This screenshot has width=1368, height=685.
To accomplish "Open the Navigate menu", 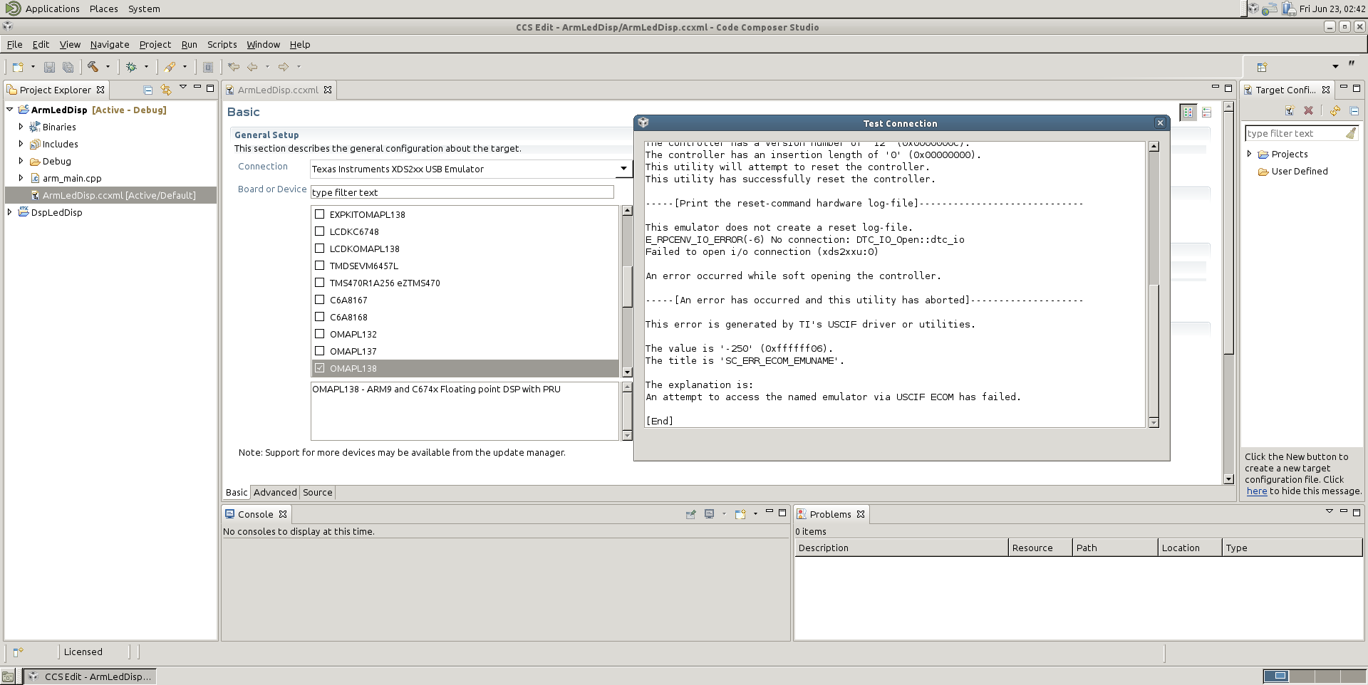I will (110, 44).
